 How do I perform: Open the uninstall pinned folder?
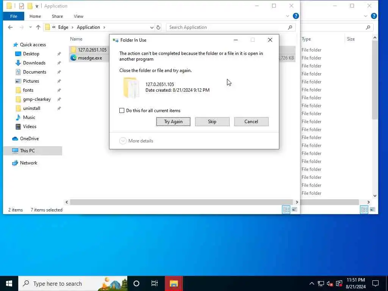click(x=31, y=108)
